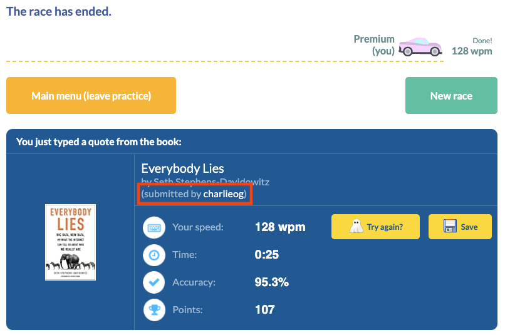Open submitter charlieog's profile link
505x335 pixels.
[x=226, y=194]
